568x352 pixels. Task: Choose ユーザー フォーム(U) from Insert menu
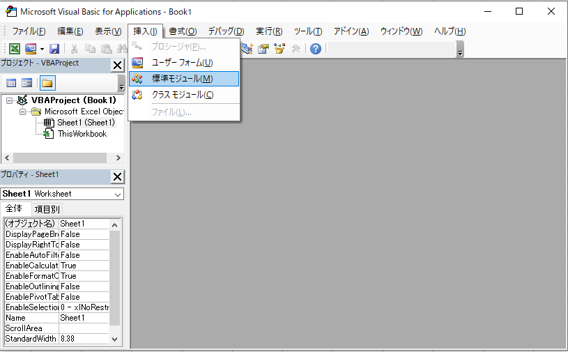pos(184,63)
